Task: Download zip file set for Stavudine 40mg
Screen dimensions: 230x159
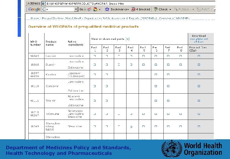Action: (x=199, y=126)
